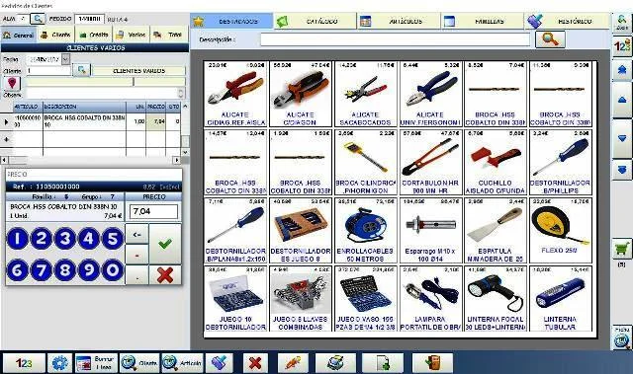Screen dimensions: 633x374
Task: Click the Borrar Línea button
Action: [96, 363]
